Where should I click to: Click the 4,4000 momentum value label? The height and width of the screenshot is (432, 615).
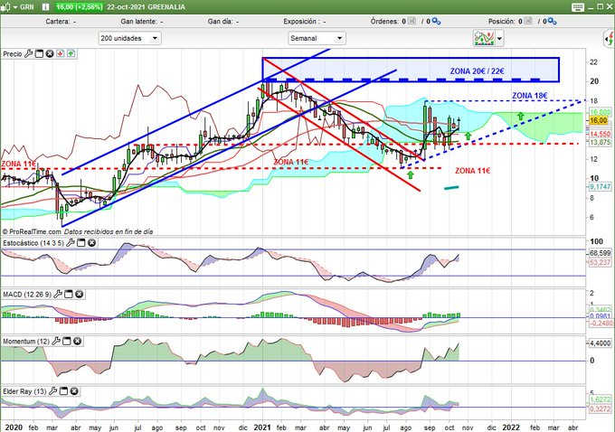click(601, 343)
